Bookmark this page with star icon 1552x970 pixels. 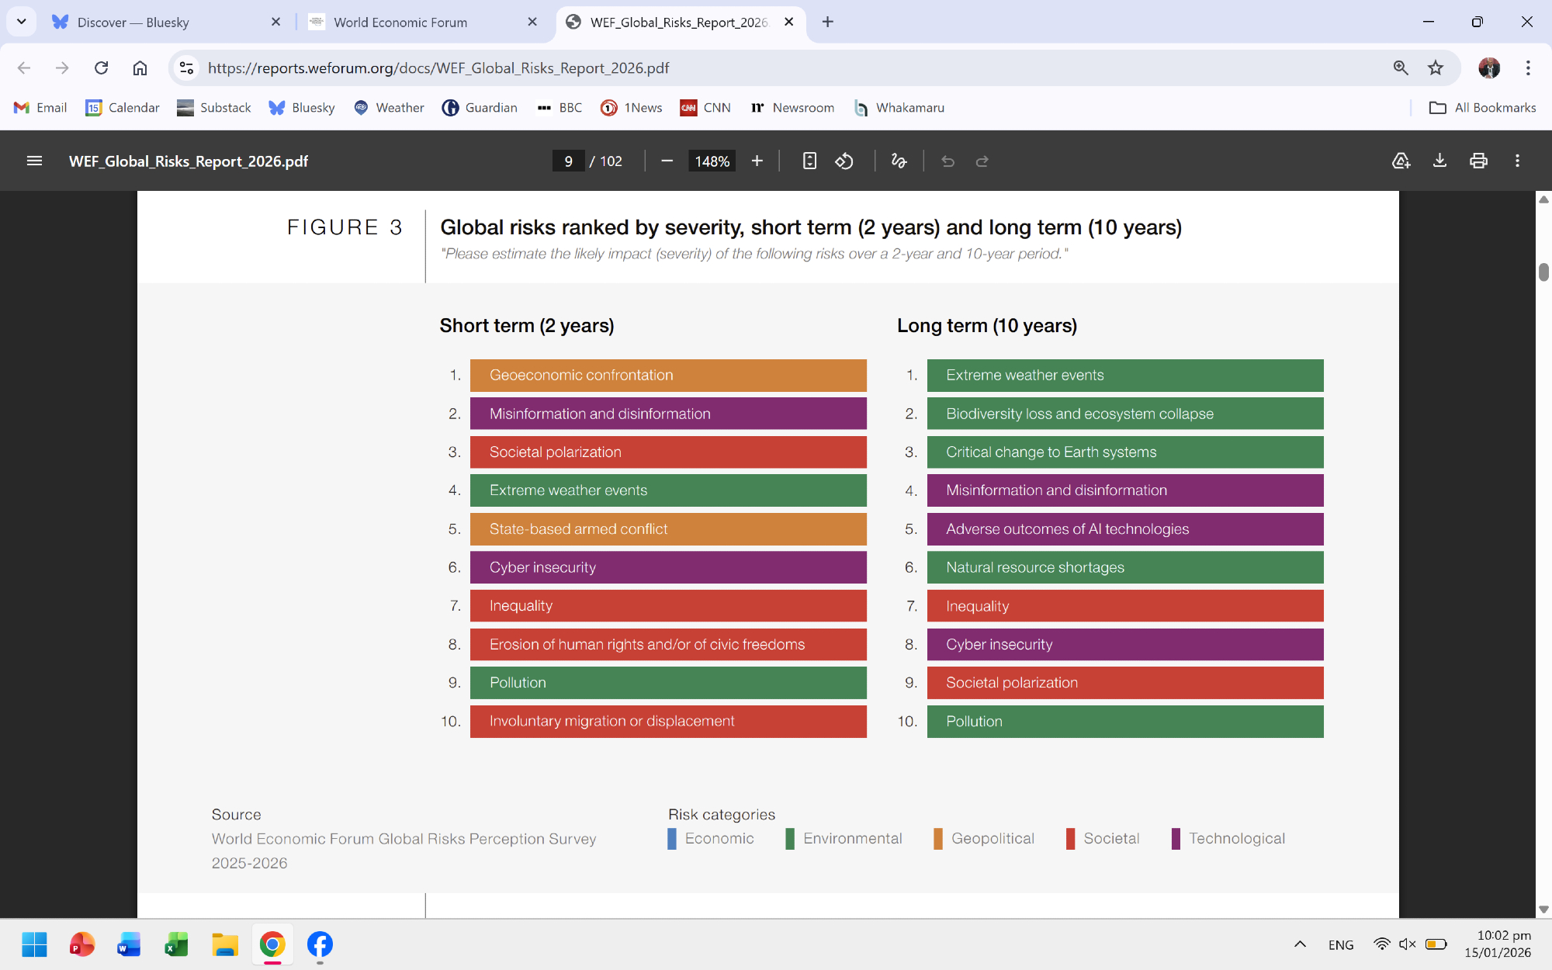tap(1436, 68)
